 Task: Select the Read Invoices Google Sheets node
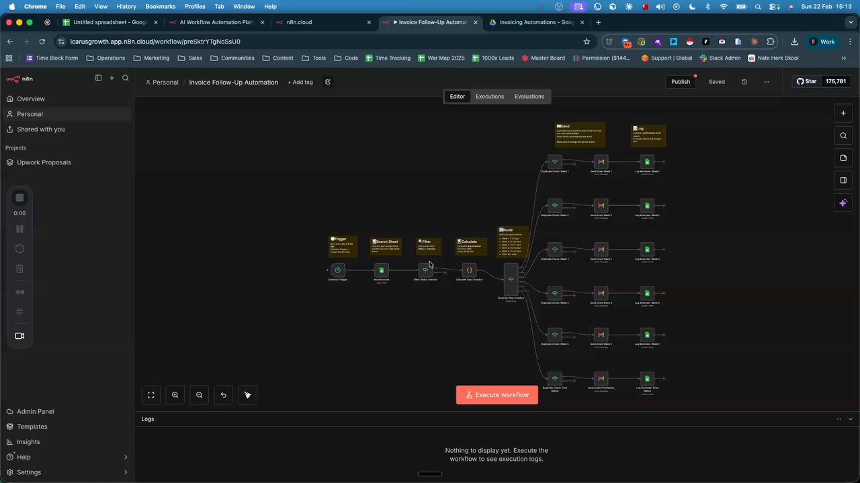point(381,270)
